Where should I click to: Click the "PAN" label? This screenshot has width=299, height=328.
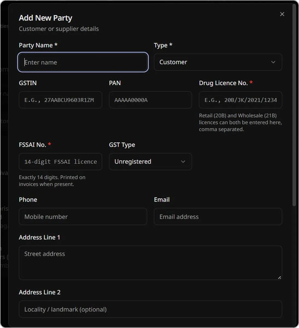tap(115, 83)
